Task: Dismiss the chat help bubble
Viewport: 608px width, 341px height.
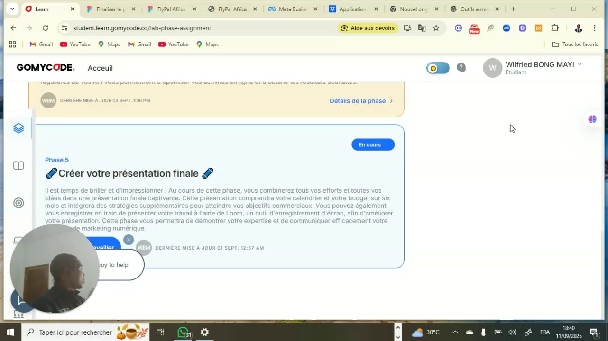Action: pos(129,240)
